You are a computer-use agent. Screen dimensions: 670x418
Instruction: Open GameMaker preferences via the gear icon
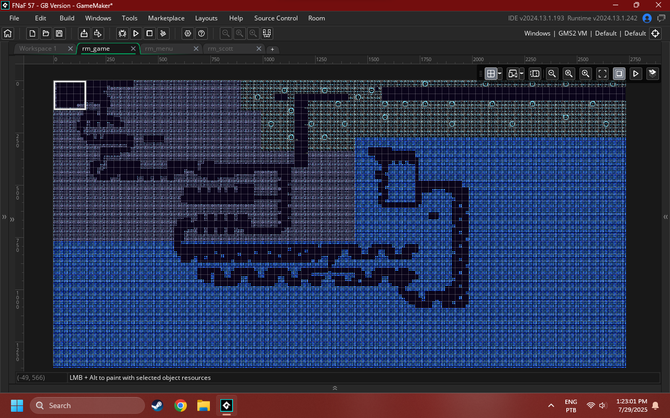point(187,33)
